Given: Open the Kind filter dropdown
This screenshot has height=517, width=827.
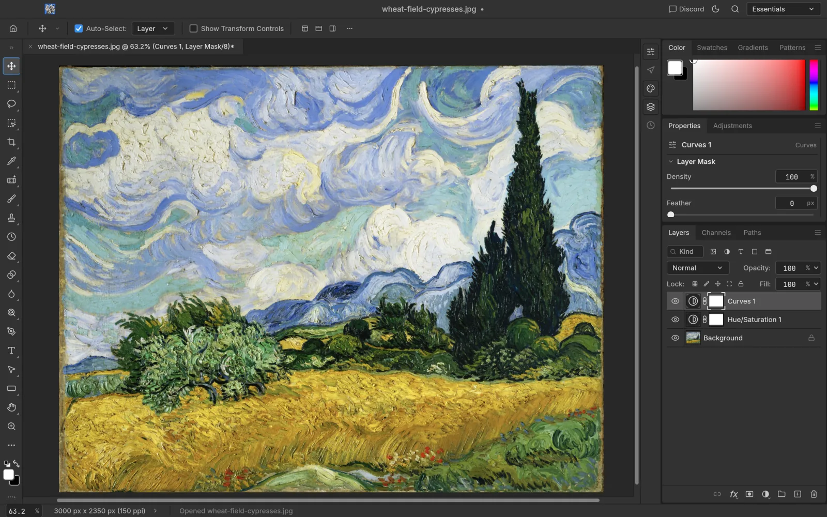Looking at the screenshot, I should point(685,252).
